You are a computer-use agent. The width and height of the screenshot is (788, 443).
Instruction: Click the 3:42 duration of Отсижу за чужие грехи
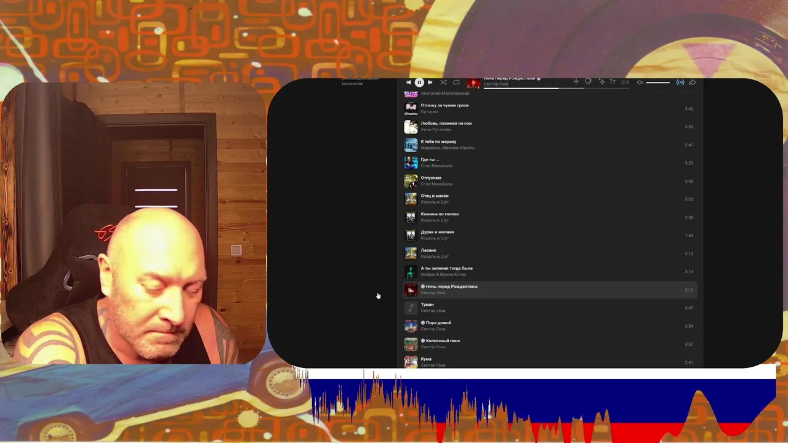[689, 109]
